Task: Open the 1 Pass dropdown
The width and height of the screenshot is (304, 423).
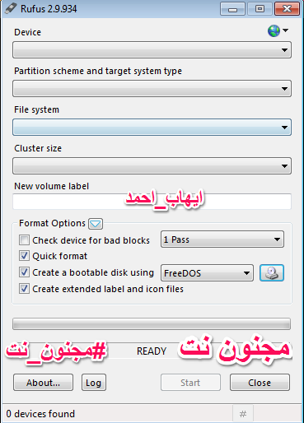Action: coord(222,239)
